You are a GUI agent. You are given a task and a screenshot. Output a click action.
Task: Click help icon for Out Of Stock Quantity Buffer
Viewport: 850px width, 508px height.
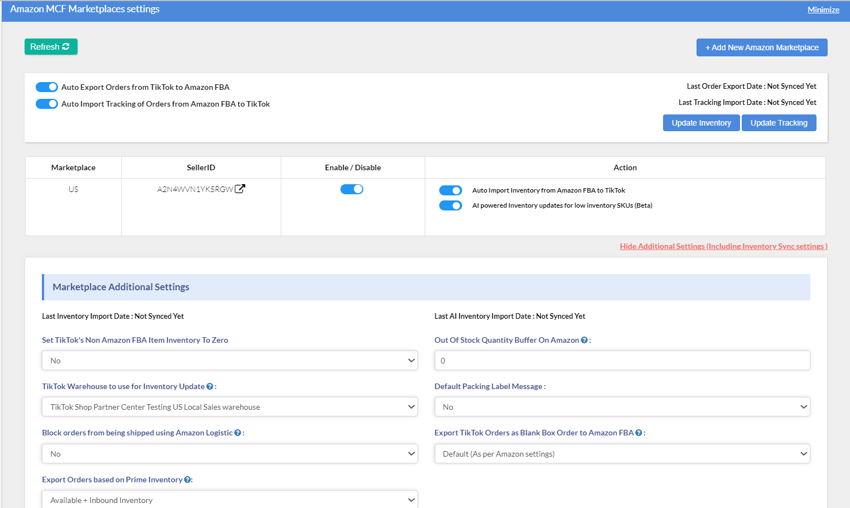point(584,340)
